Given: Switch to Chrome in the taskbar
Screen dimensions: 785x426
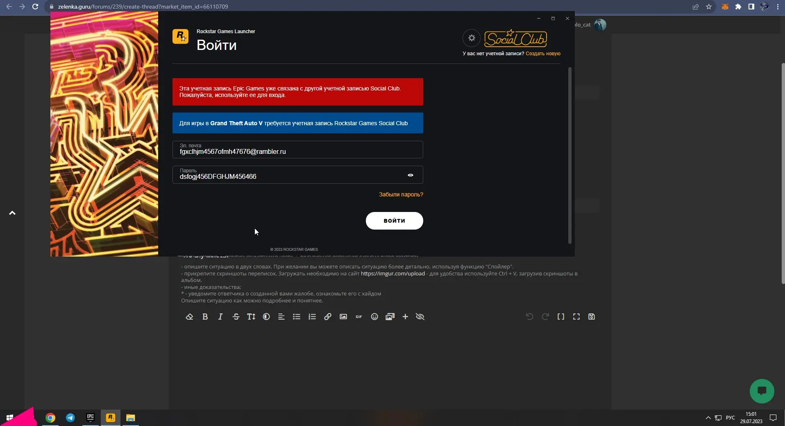Looking at the screenshot, I should (x=50, y=417).
